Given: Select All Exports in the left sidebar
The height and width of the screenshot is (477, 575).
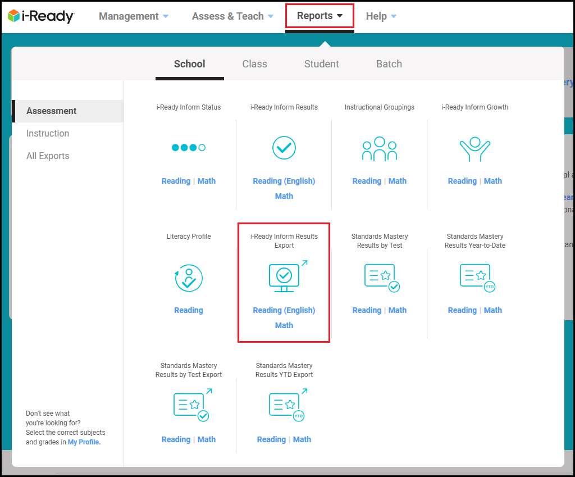Looking at the screenshot, I should click(x=48, y=156).
